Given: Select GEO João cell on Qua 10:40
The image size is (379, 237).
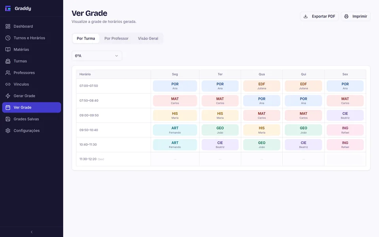Looking at the screenshot, I should (x=262, y=145).
